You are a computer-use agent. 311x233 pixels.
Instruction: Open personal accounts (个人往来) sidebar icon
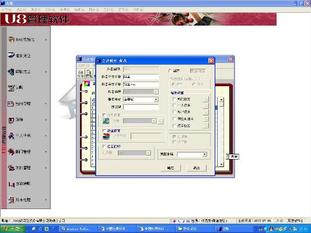[11, 136]
